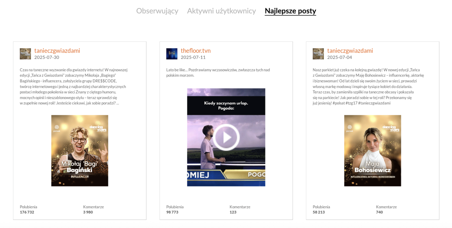Click the 123 comments count
This screenshot has height=228, width=452.
click(x=233, y=212)
